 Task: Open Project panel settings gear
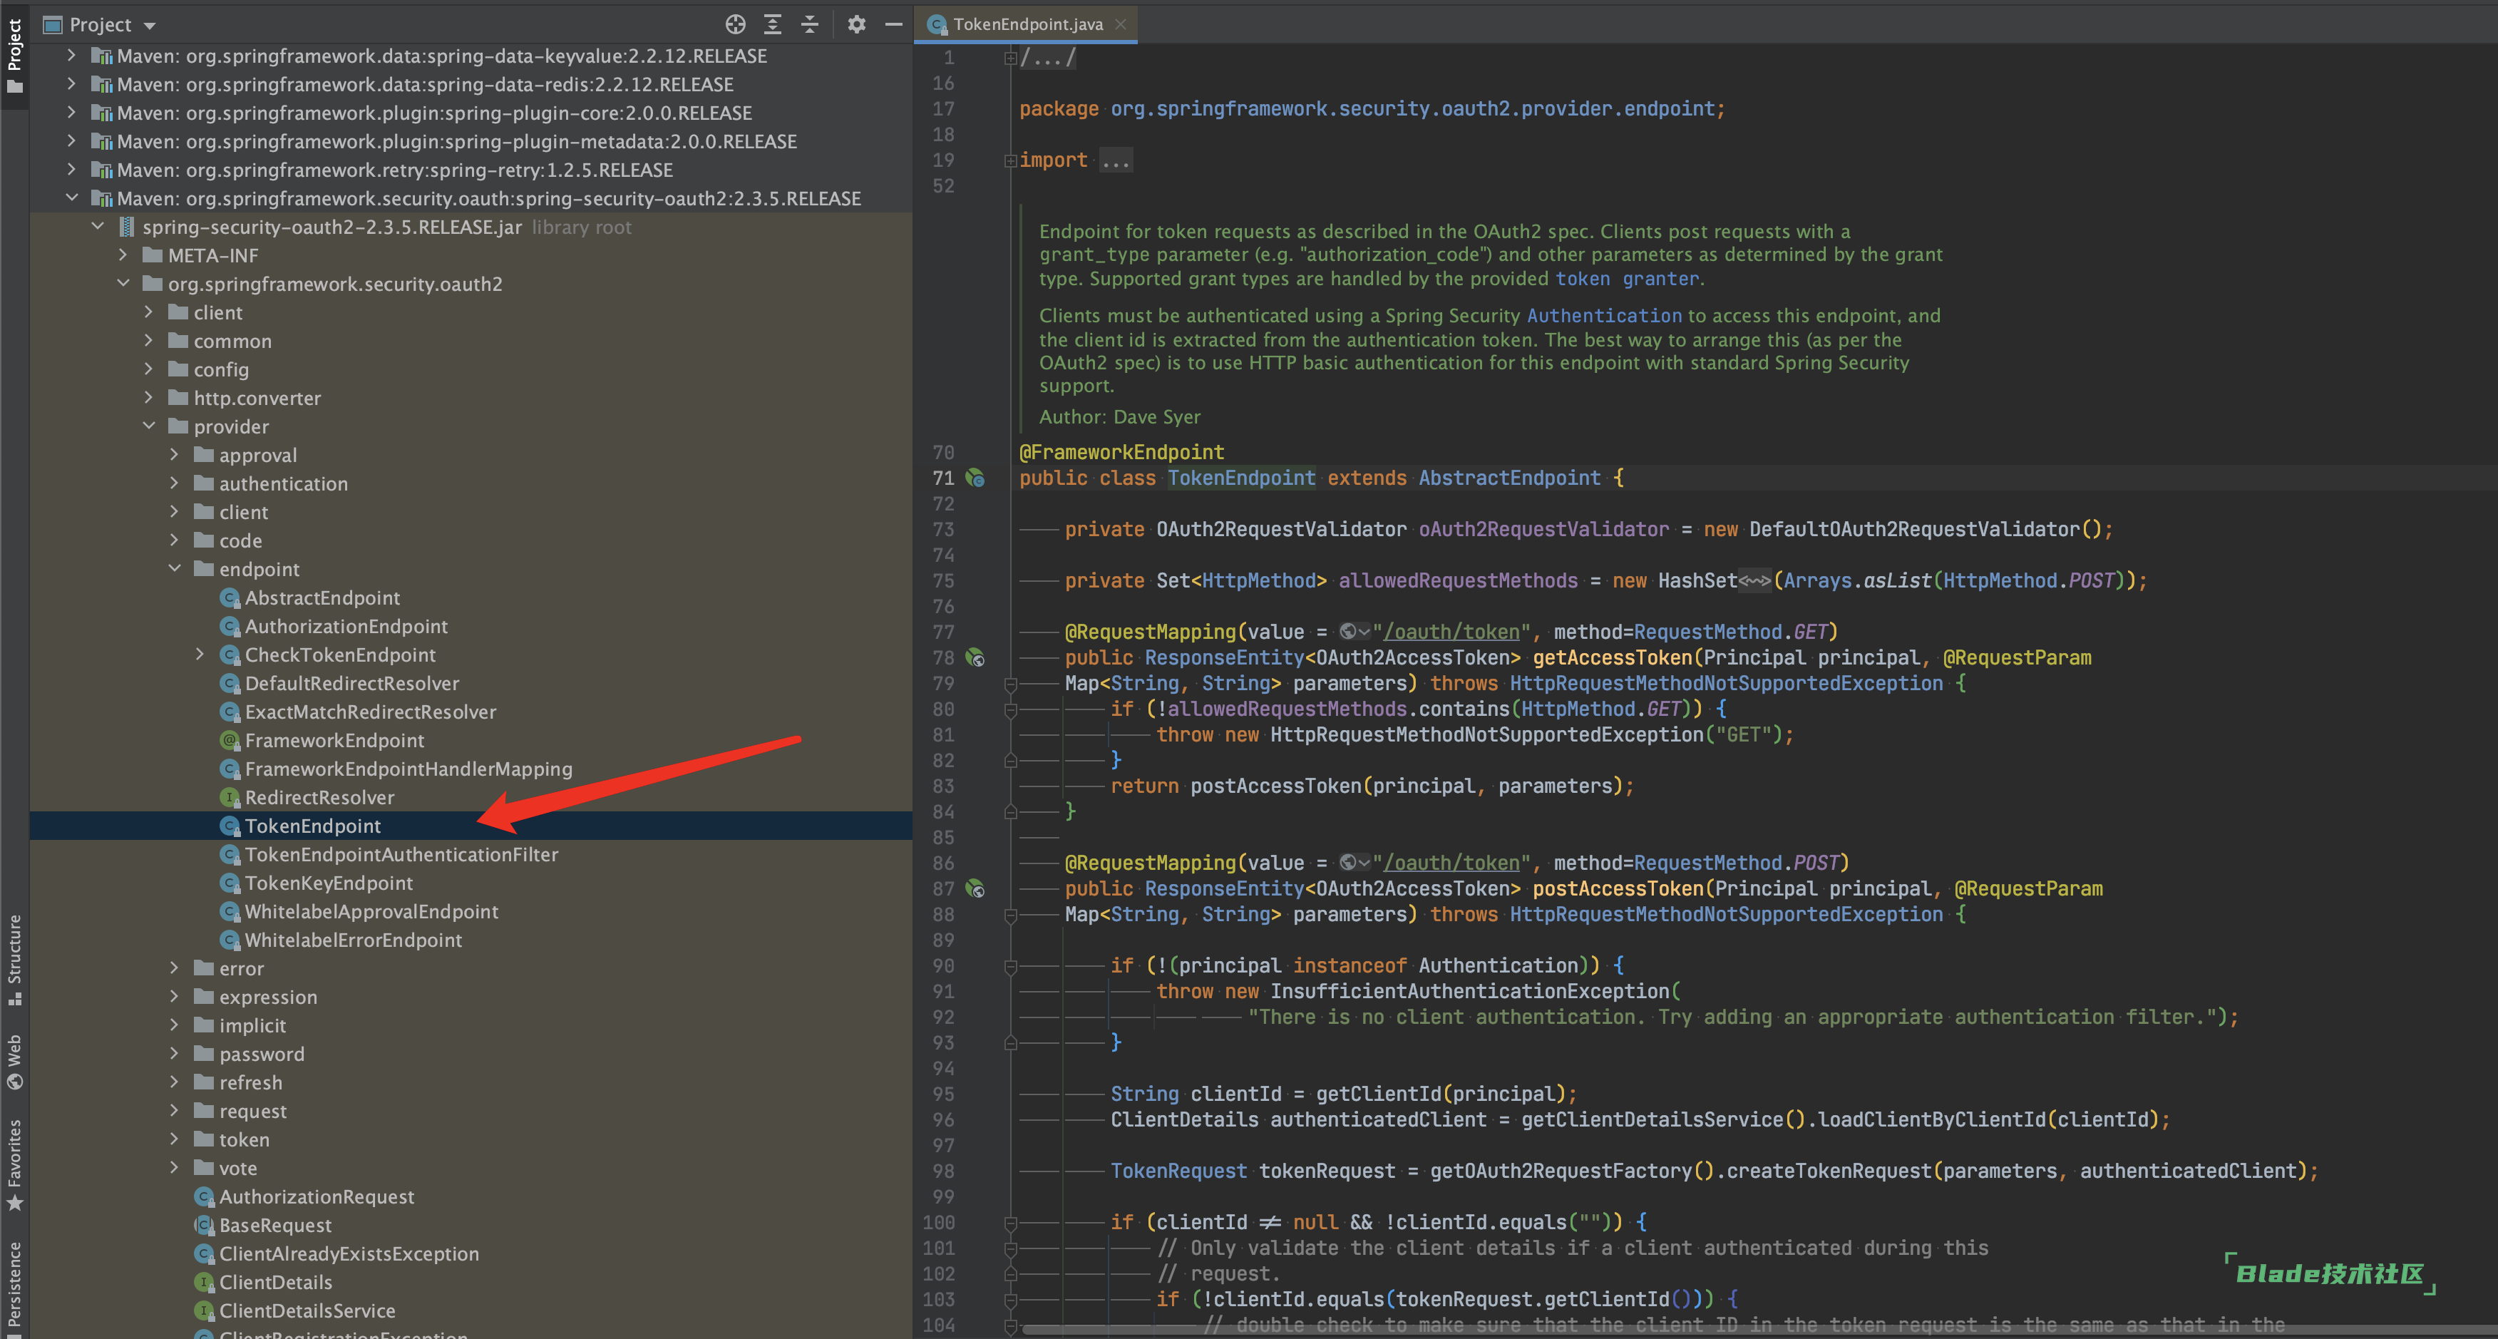(856, 24)
